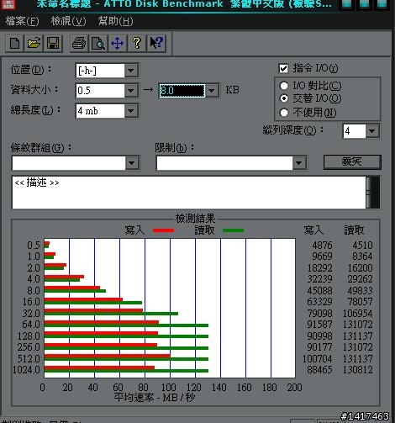Select the 交替 I/O(O) radio button
The height and width of the screenshot is (423, 395).
(x=284, y=98)
